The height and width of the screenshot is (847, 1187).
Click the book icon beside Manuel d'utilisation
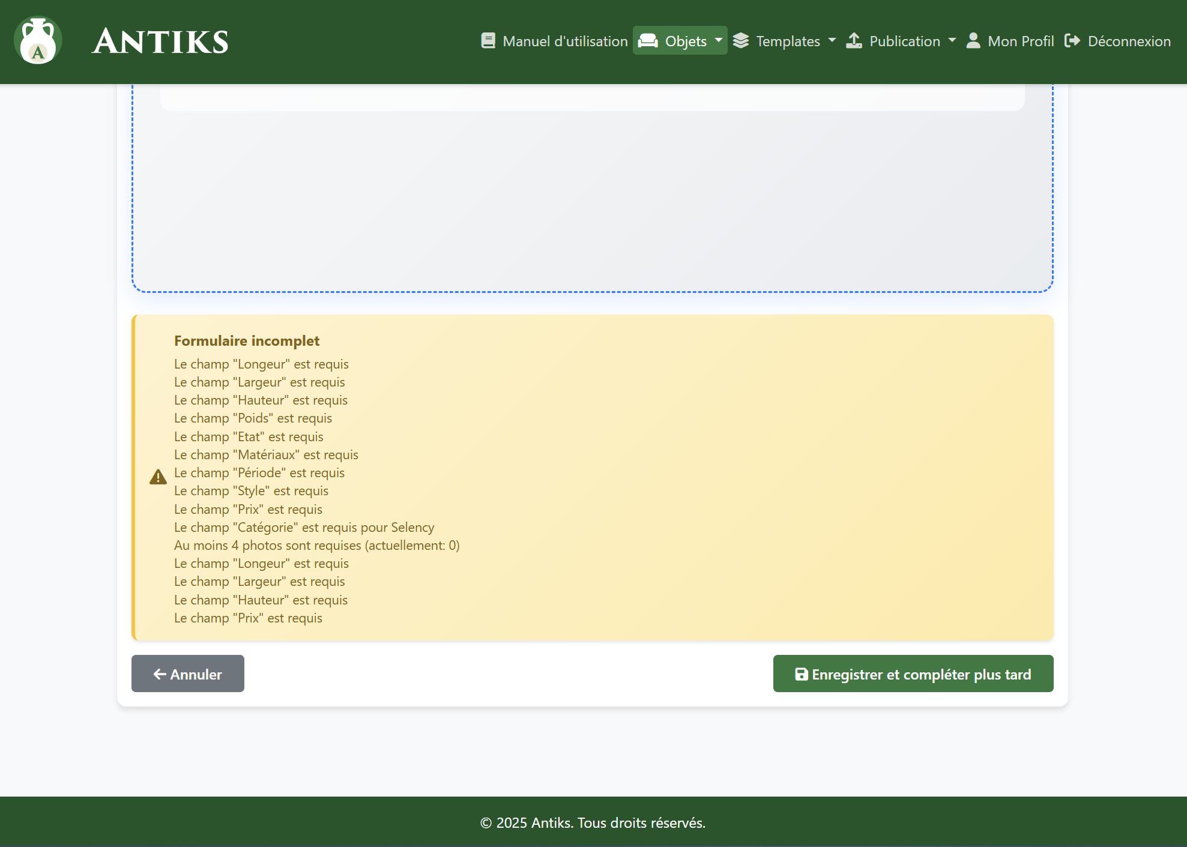click(x=488, y=41)
